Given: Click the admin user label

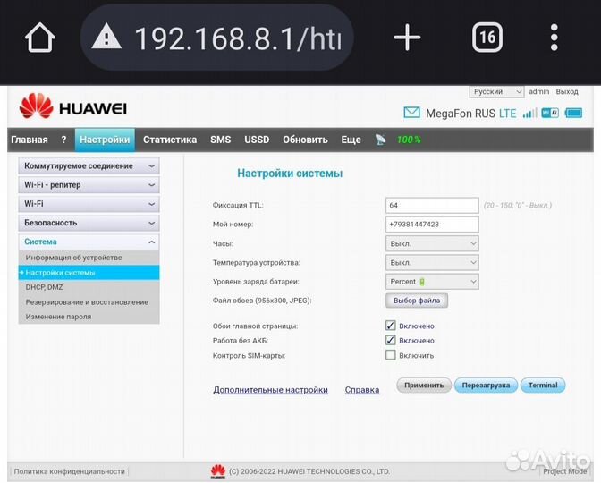Looking at the screenshot, I should click(x=539, y=91).
